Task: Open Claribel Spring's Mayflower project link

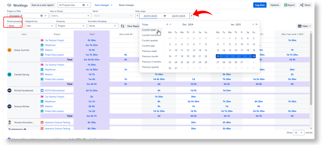Action: click(50, 70)
